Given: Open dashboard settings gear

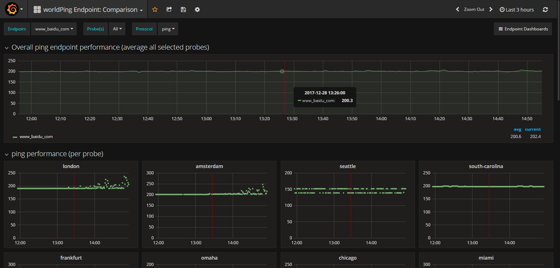Looking at the screenshot, I should pos(197,9).
